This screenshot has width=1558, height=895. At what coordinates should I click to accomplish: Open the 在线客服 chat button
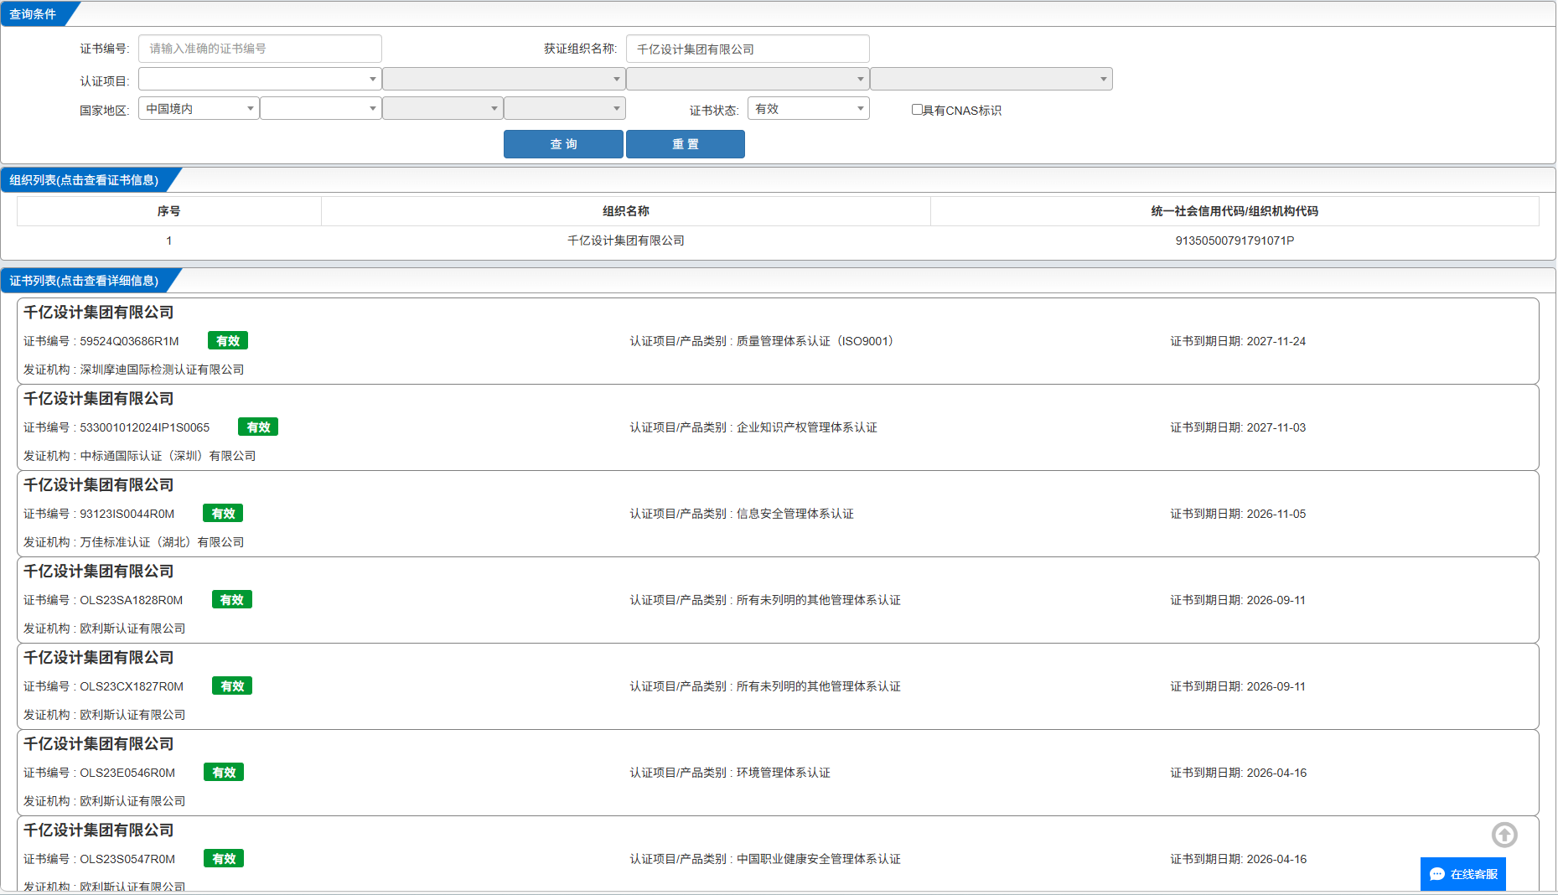coord(1463,874)
